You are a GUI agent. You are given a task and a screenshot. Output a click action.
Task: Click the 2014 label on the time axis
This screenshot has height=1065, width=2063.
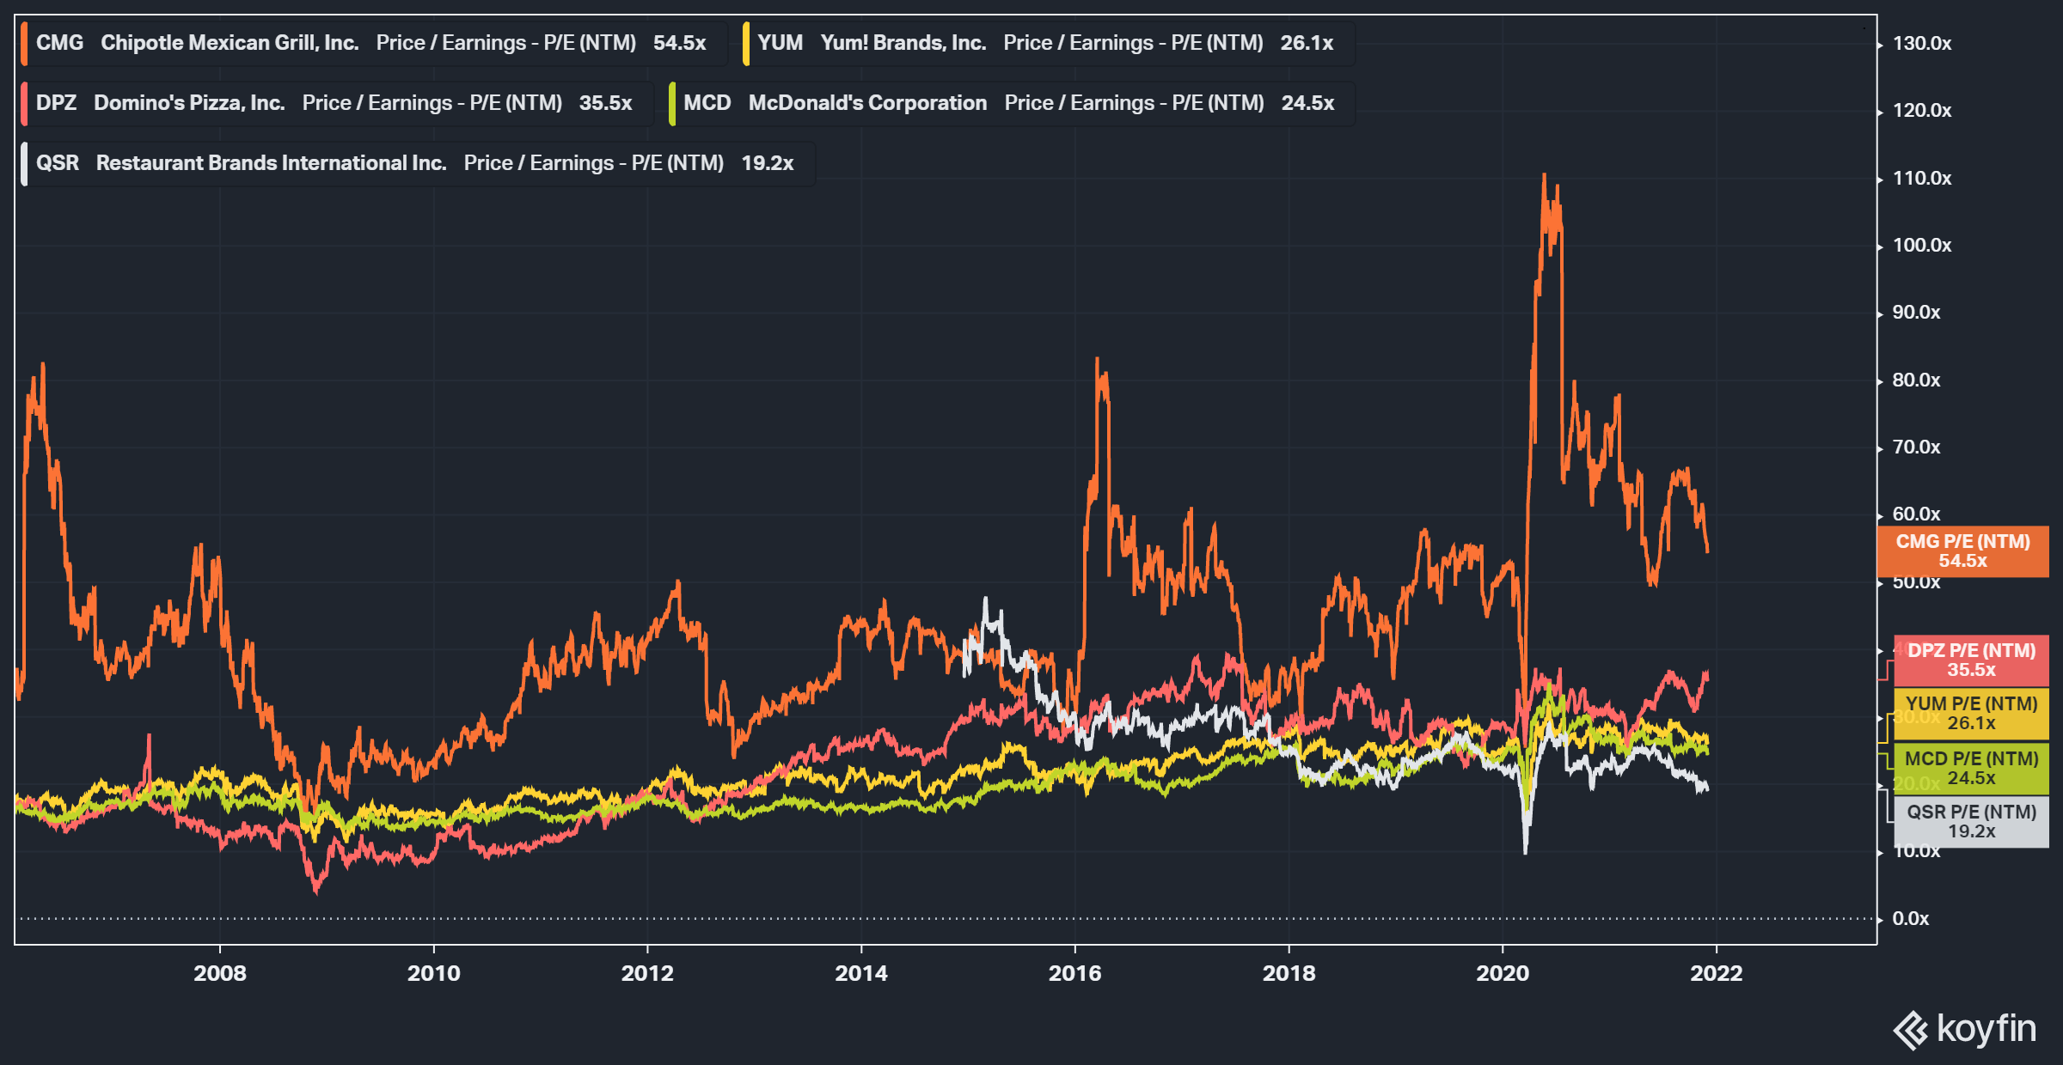(861, 973)
